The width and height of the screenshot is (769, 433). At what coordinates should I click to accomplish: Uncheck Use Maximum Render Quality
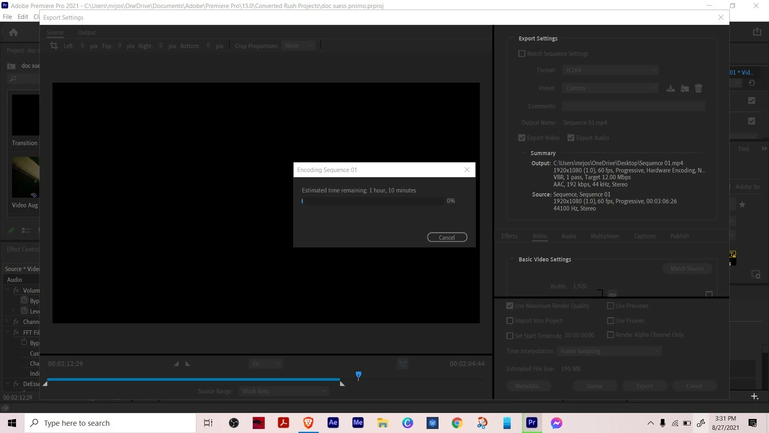click(x=509, y=306)
